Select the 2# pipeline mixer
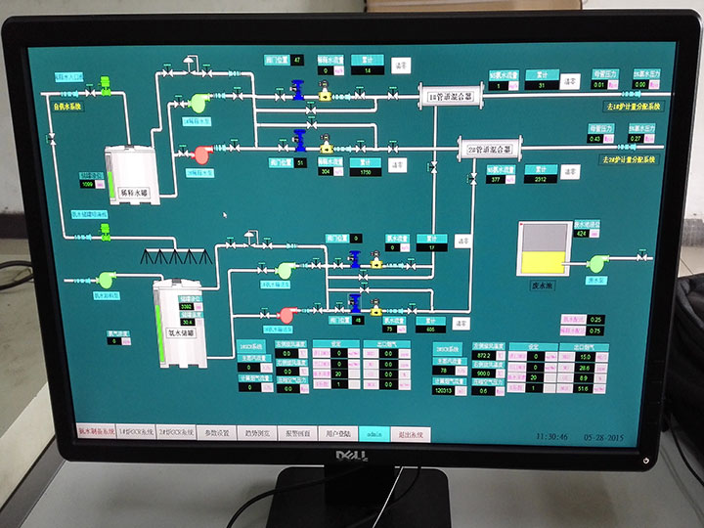Viewport: 704px width, 528px height. tap(490, 150)
